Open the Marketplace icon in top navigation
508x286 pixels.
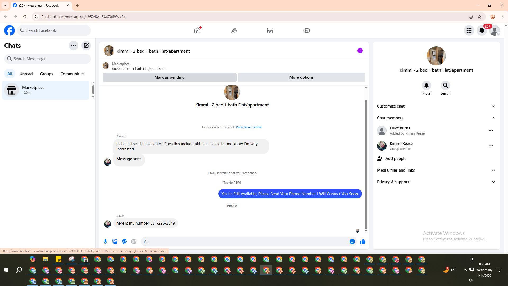pos(270,30)
